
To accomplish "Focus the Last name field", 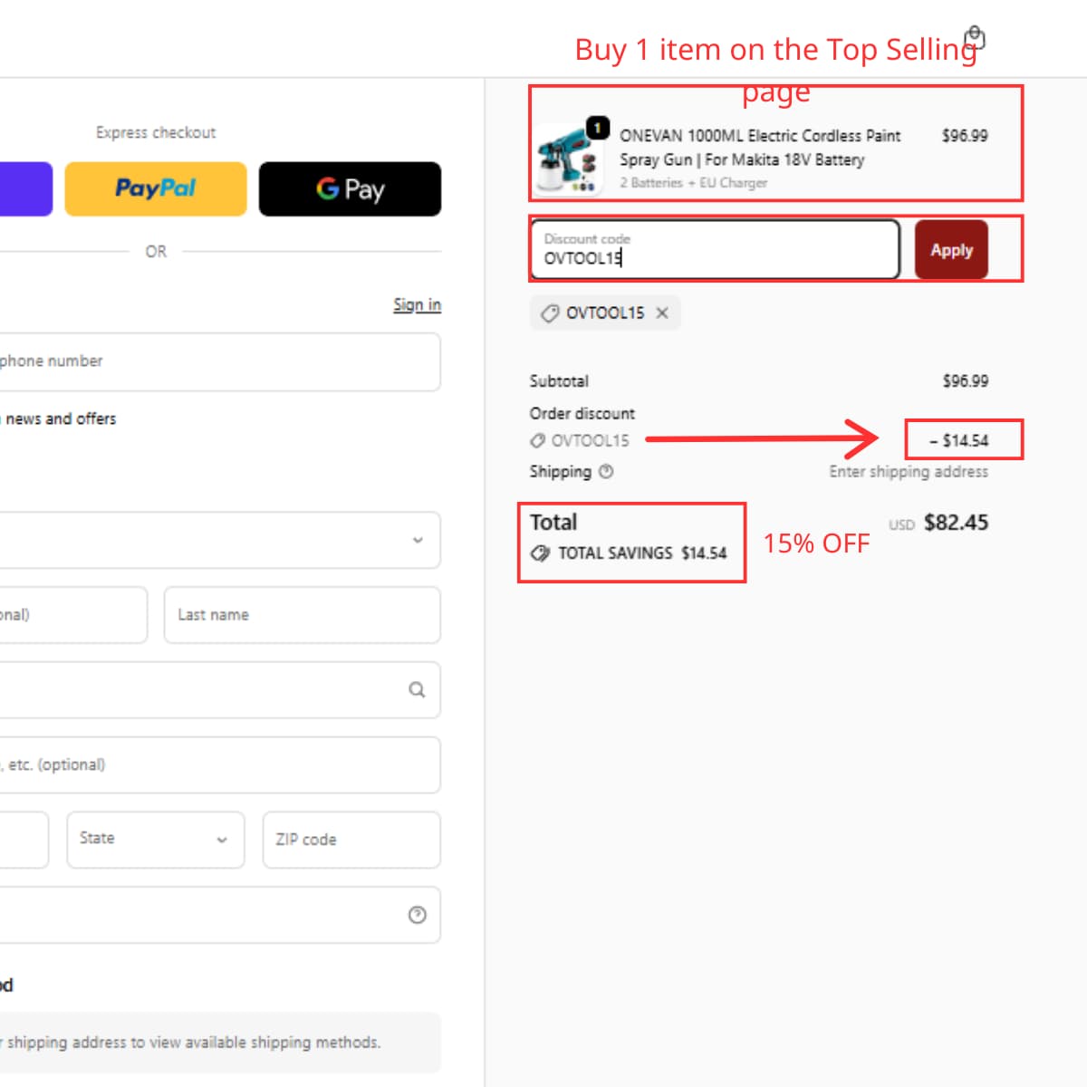I will (302, 614).
